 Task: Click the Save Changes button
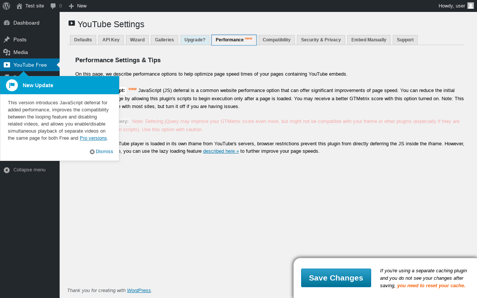coord(336,278)
